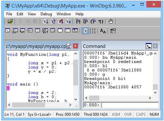The image size is (164, 121).
Task: Click the Run to Cursor toolbar icon
Action: [101, 21]
